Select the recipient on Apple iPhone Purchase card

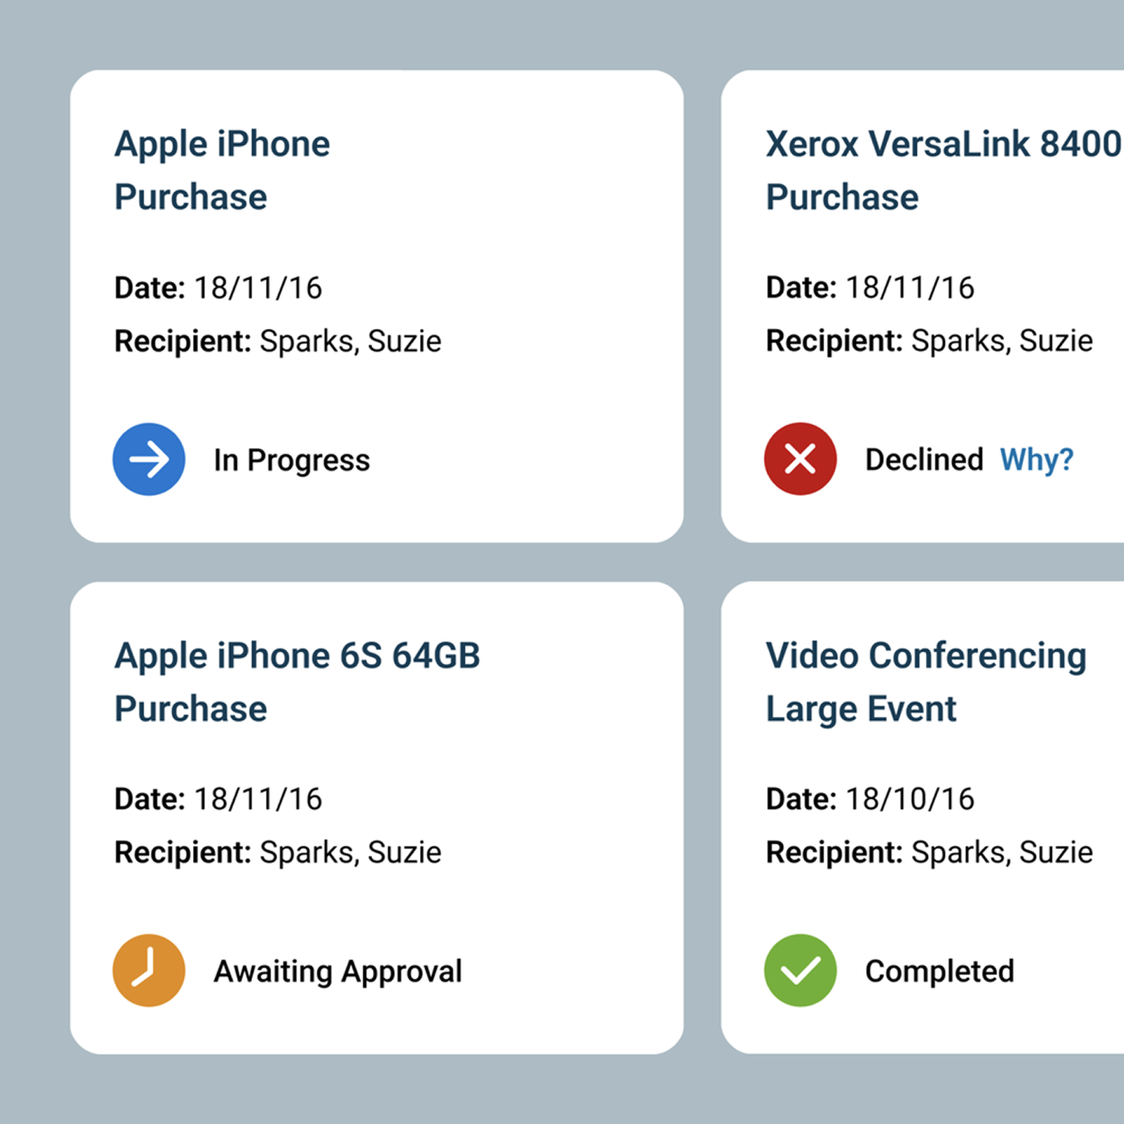click(350, 341)
